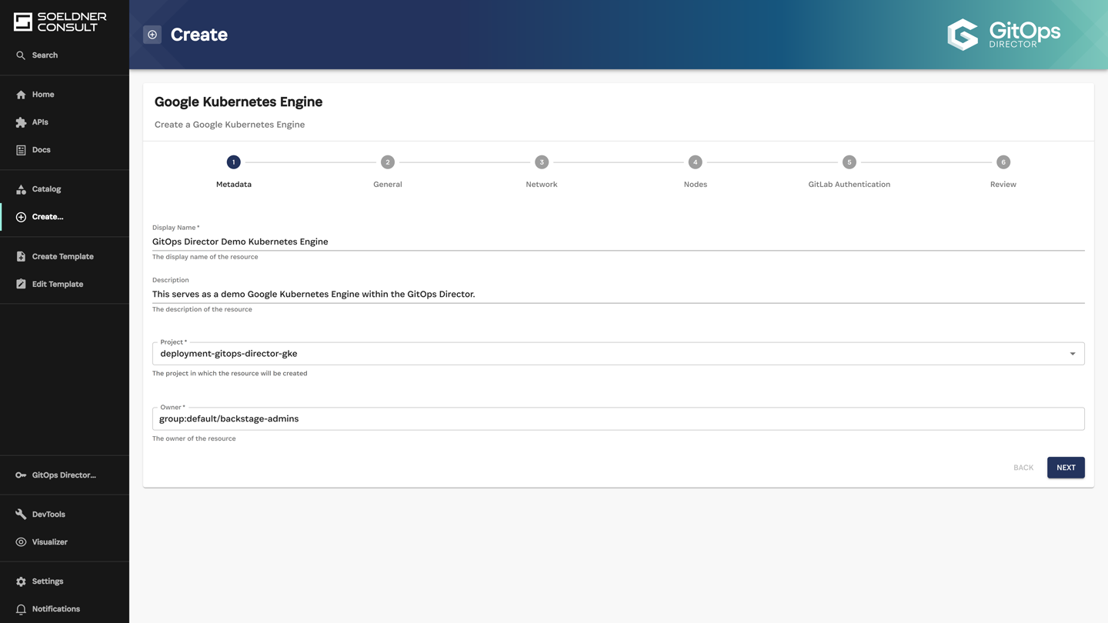Click the Project dropdown arrow
Image resolution: width=1108 pixels, height=623 pixels.
click(1073, 354)
